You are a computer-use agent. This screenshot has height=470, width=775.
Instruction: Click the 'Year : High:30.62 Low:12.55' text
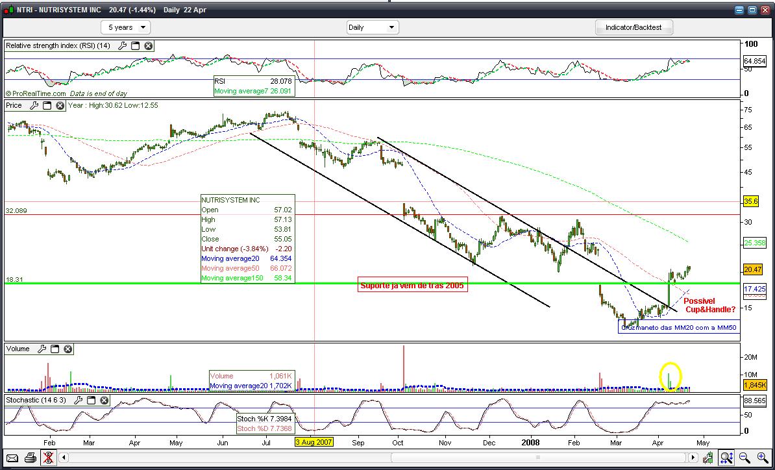[x=113, y=105]
